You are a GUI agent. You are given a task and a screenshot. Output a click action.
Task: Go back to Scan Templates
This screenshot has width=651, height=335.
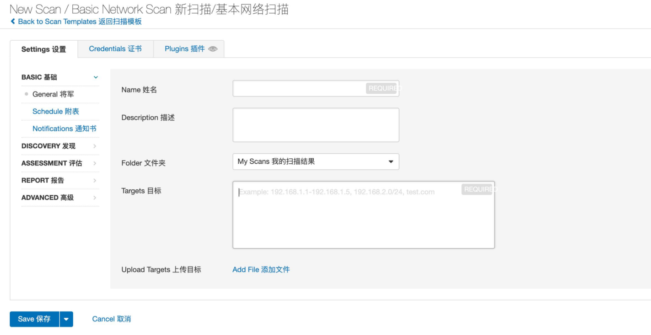tap(79, 21)
